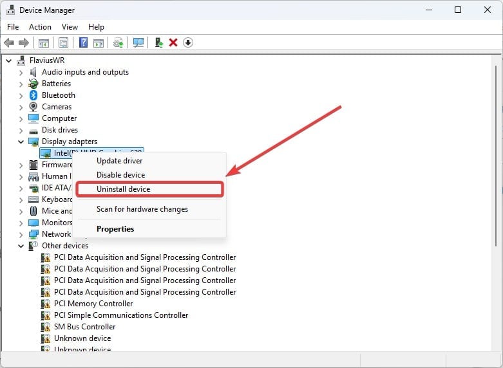This screenshot has height=368, width=503.
Task: Open the Help menu
Action: 96,27
